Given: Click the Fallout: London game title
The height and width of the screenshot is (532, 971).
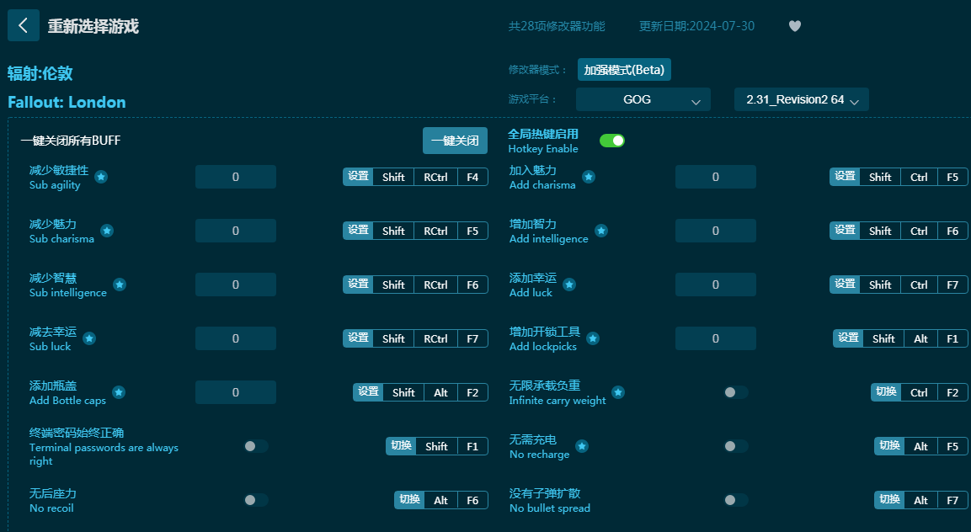Looking at the screenshot, I should coord(67,102).
